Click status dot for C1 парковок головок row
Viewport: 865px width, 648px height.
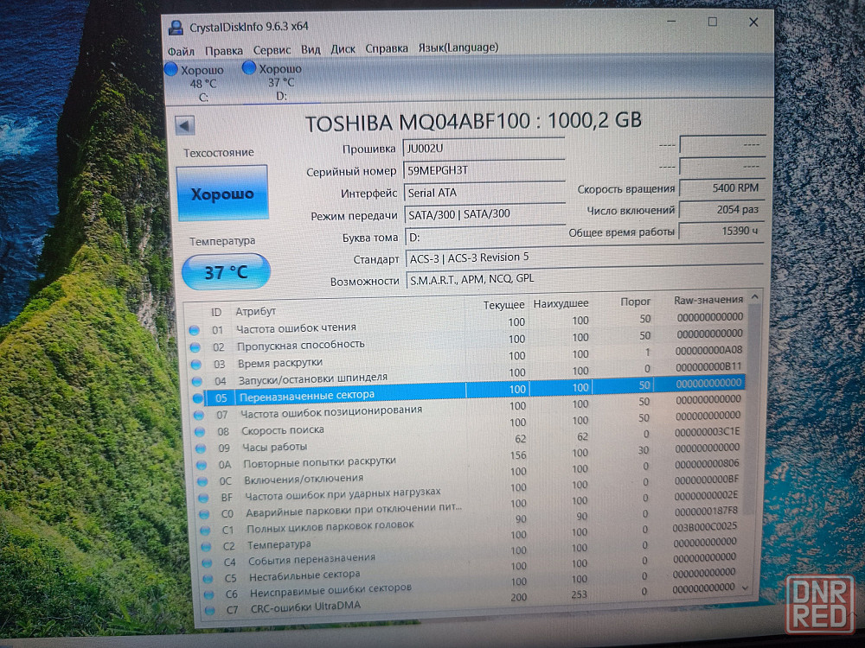[205, 530]
